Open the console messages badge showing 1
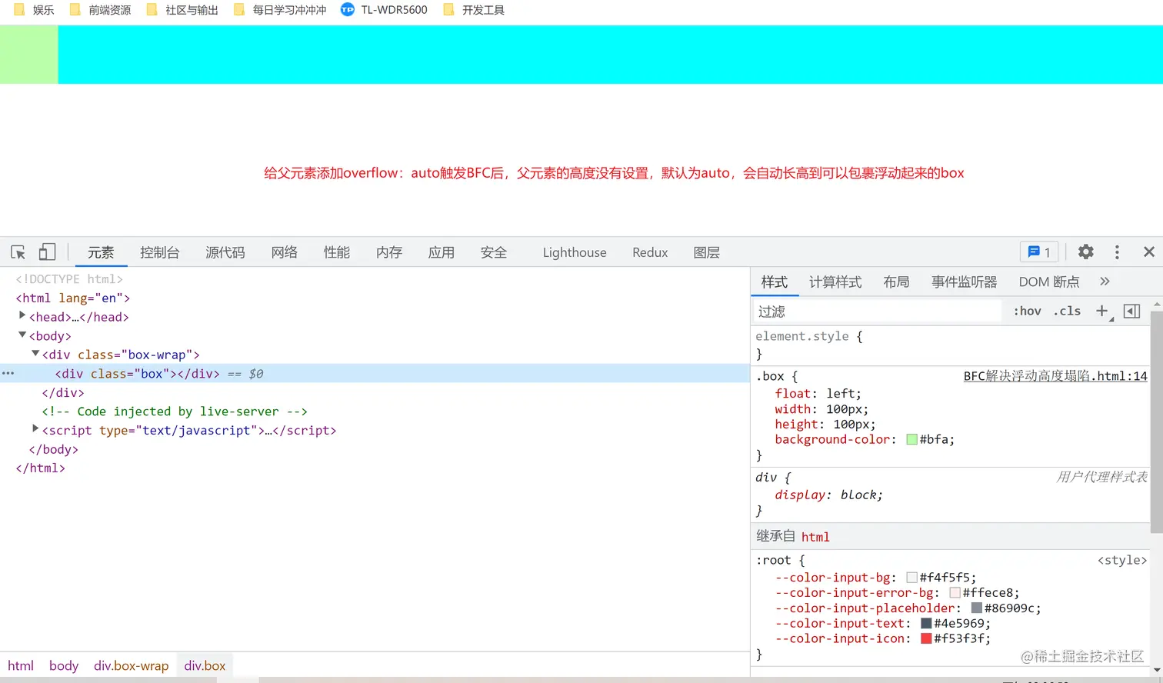 pos(1039,252)
